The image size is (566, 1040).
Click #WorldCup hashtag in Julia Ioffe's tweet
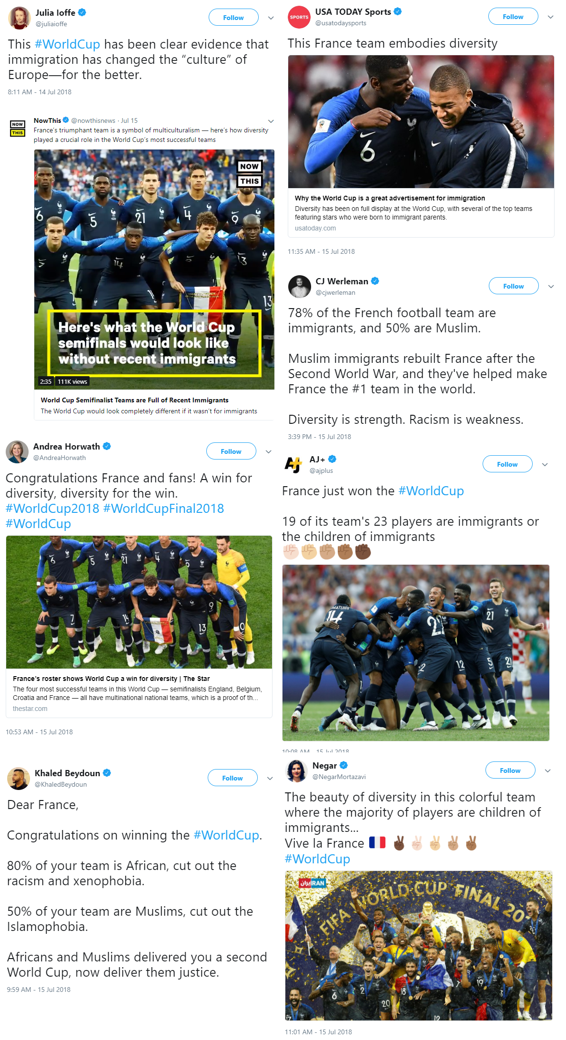[x=68, y=44]
